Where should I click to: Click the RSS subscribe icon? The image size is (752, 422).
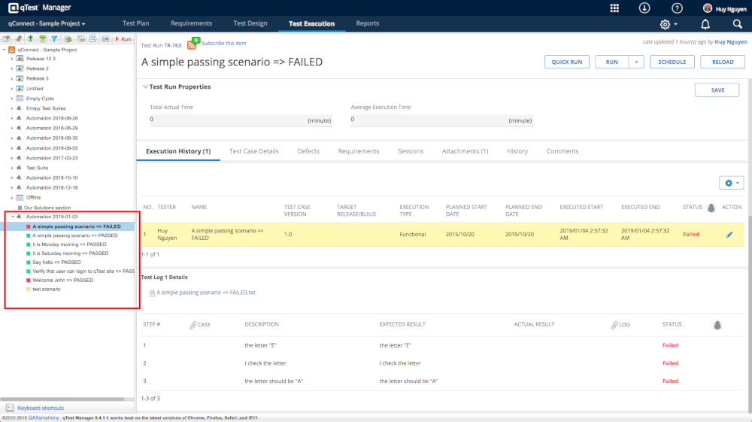[x=192, y=45]
